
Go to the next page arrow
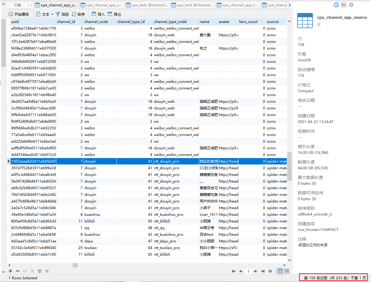pos(255,271)
